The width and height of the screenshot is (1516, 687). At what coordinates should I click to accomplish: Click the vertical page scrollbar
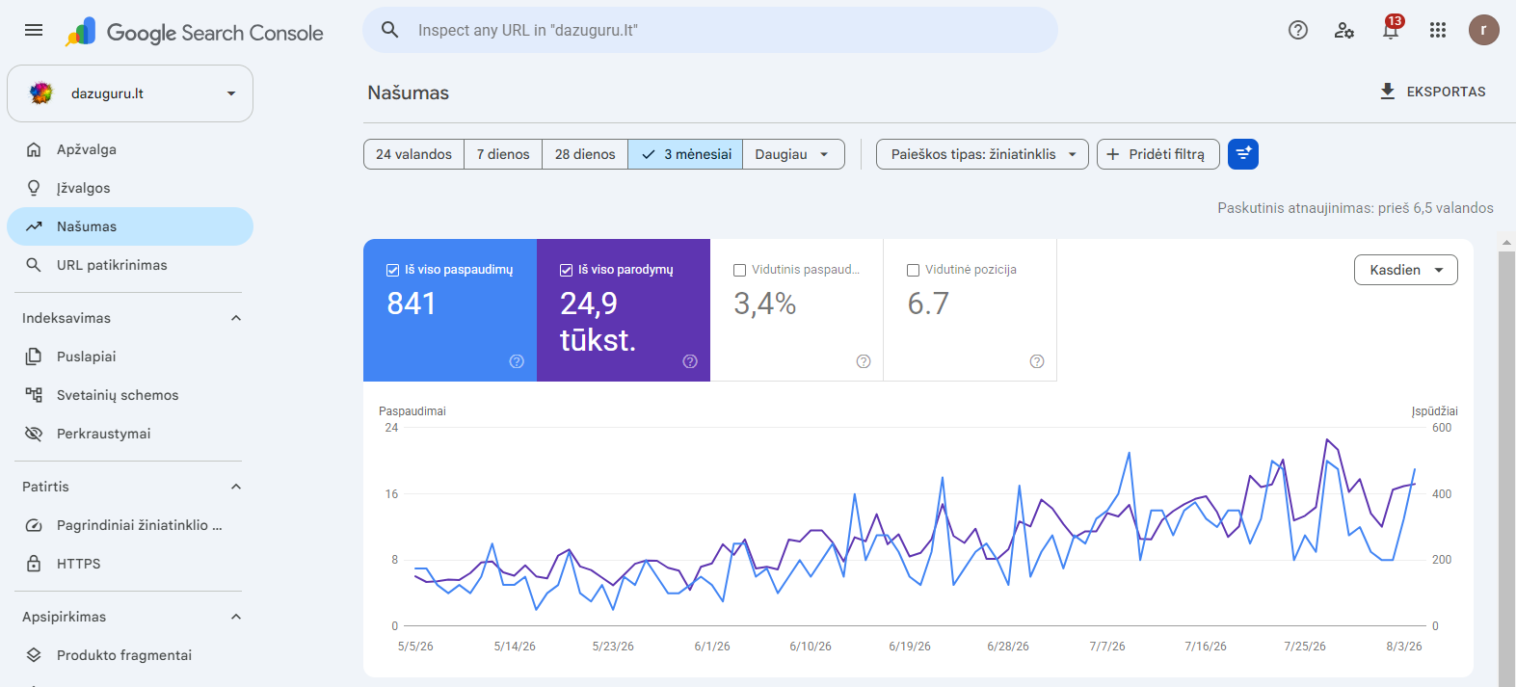pyautogui.click(x=1506, y=467)
